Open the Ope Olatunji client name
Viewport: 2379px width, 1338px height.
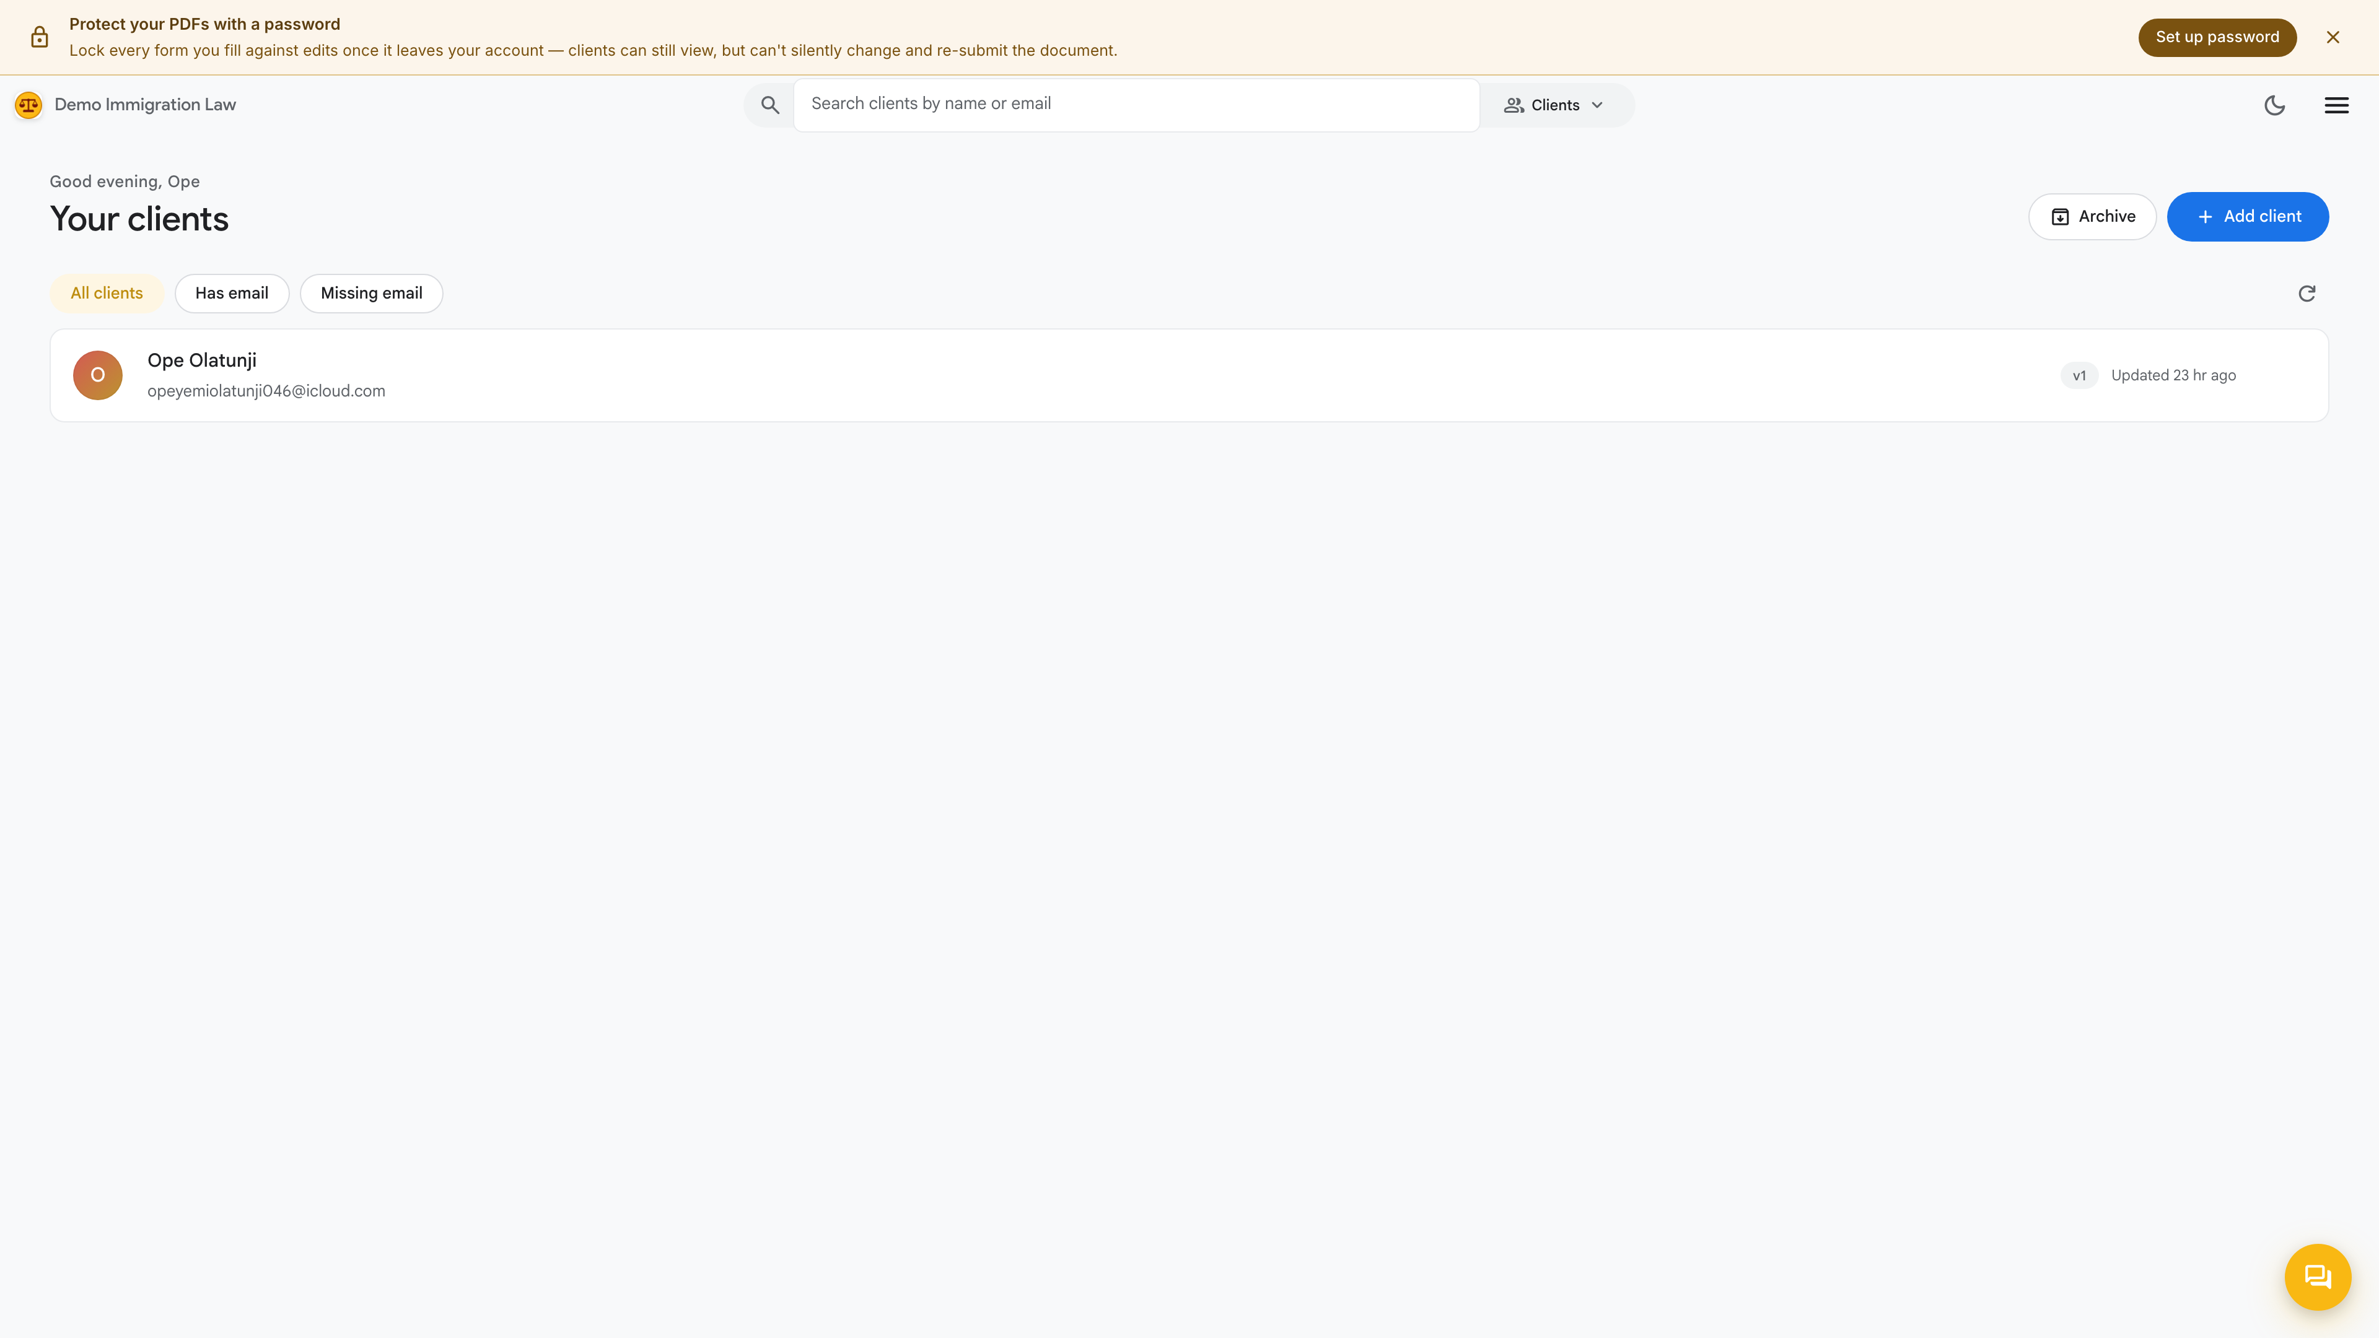click(201, 360)
